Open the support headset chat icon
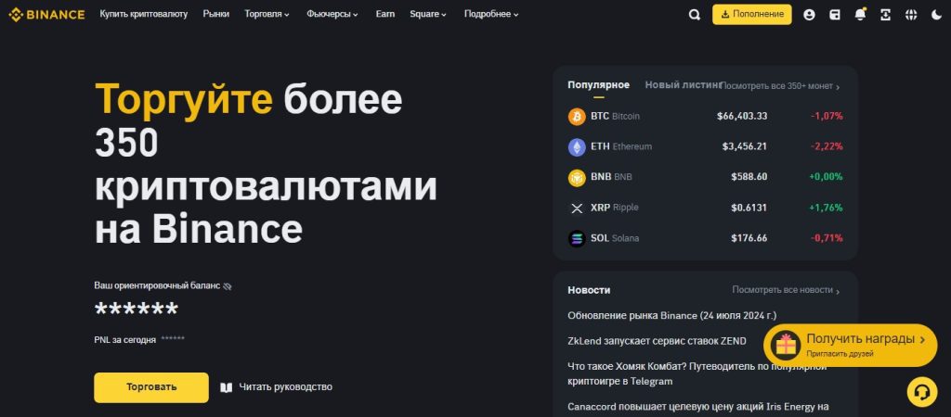 point(922,392)
